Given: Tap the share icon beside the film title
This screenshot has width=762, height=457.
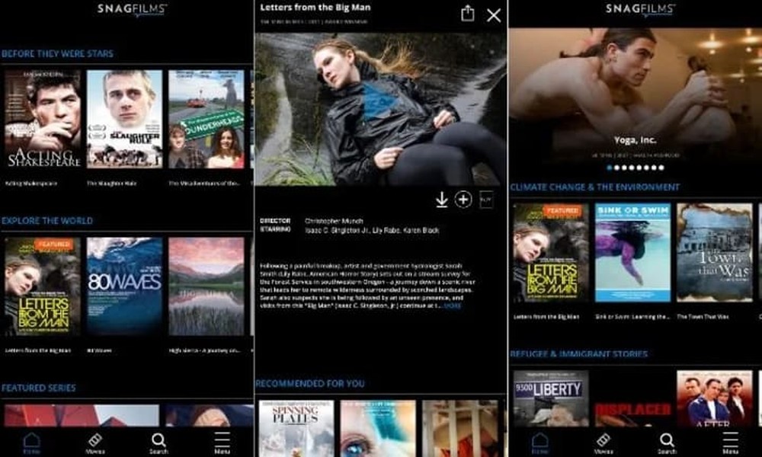Looking at the screenshot, I should click(468, 14).
